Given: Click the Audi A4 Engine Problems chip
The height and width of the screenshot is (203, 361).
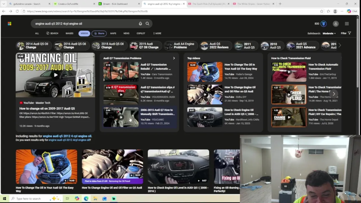Looking at the screenshot, I should point(180,46).
